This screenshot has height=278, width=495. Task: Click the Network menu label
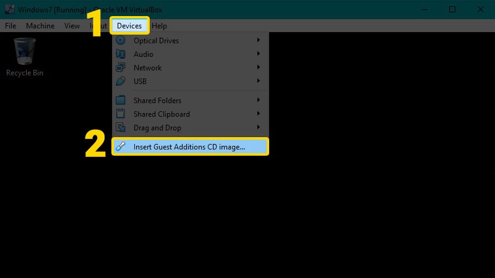coord(147,68)
